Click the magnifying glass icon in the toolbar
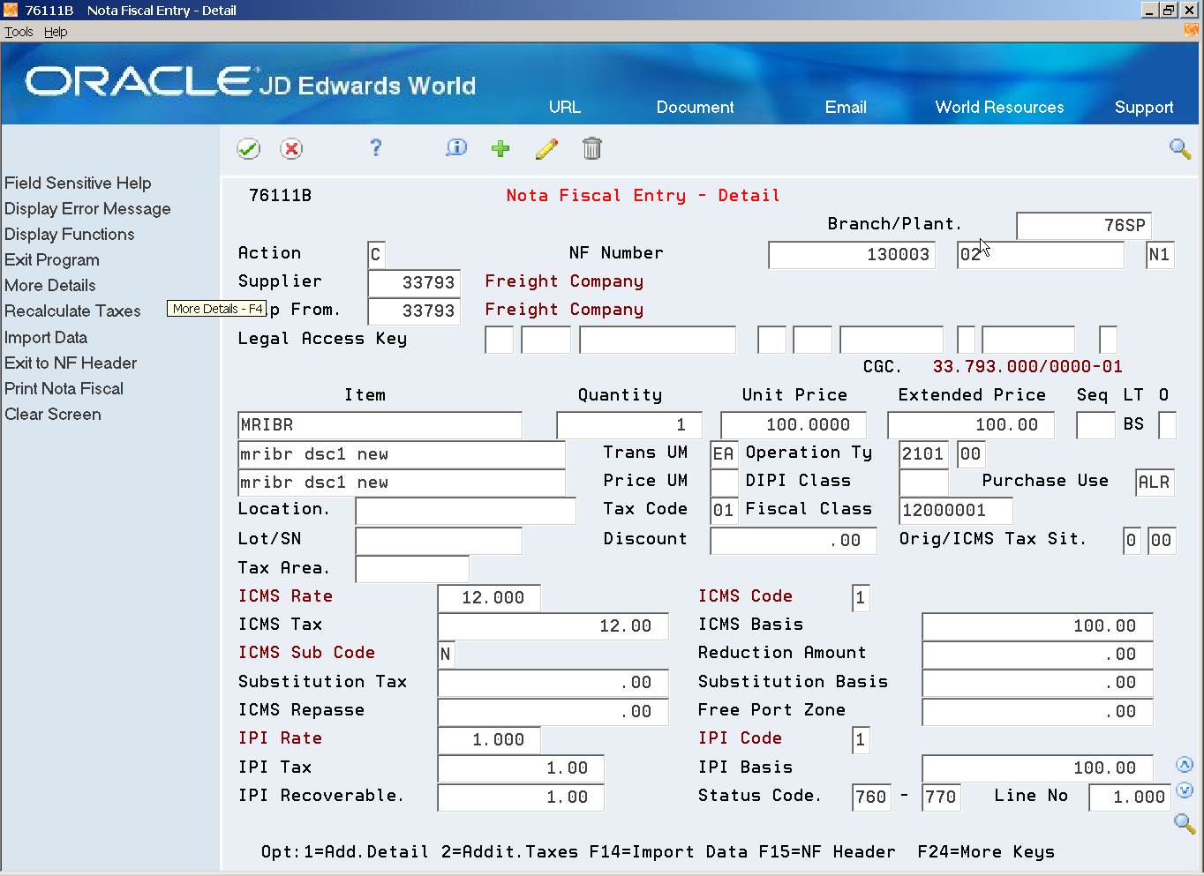Image resolution: width=1204 pixels, height=876 pixels. pos(1179,149)
